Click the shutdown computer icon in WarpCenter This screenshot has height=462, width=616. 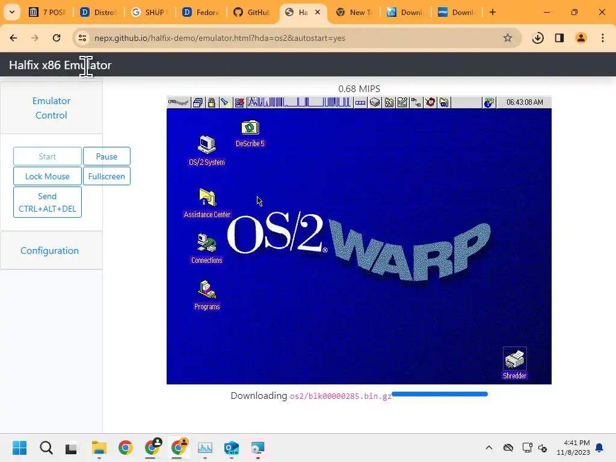(x=239, y=102)
